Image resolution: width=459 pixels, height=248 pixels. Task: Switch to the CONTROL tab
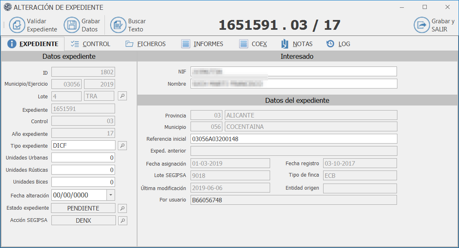(91, 44)
